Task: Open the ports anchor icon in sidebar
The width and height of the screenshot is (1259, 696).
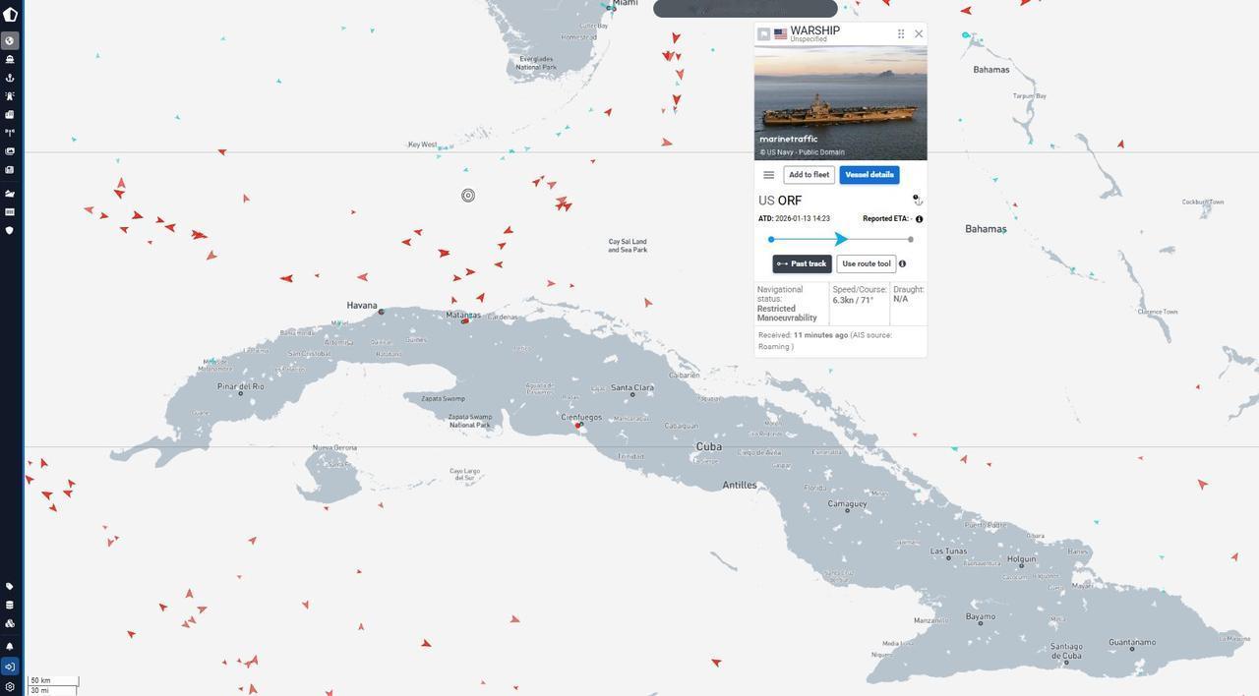Action: click(x=10, y=78)
